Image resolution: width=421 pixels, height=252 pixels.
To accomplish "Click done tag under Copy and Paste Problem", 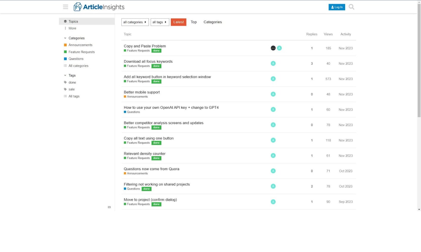I will click(x=156, y=51).
